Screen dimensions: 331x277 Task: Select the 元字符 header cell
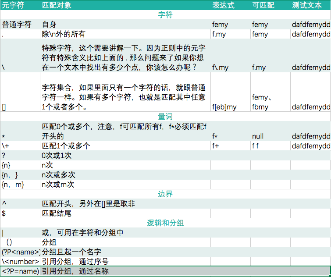(20, 5)
